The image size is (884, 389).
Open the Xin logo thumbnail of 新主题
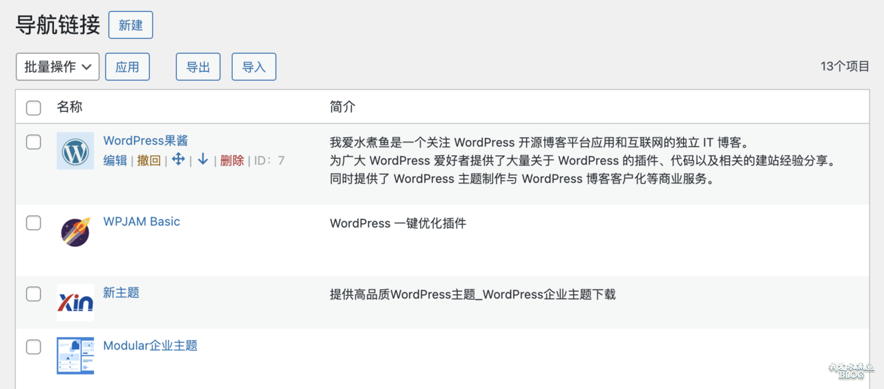tap(75, 303)
